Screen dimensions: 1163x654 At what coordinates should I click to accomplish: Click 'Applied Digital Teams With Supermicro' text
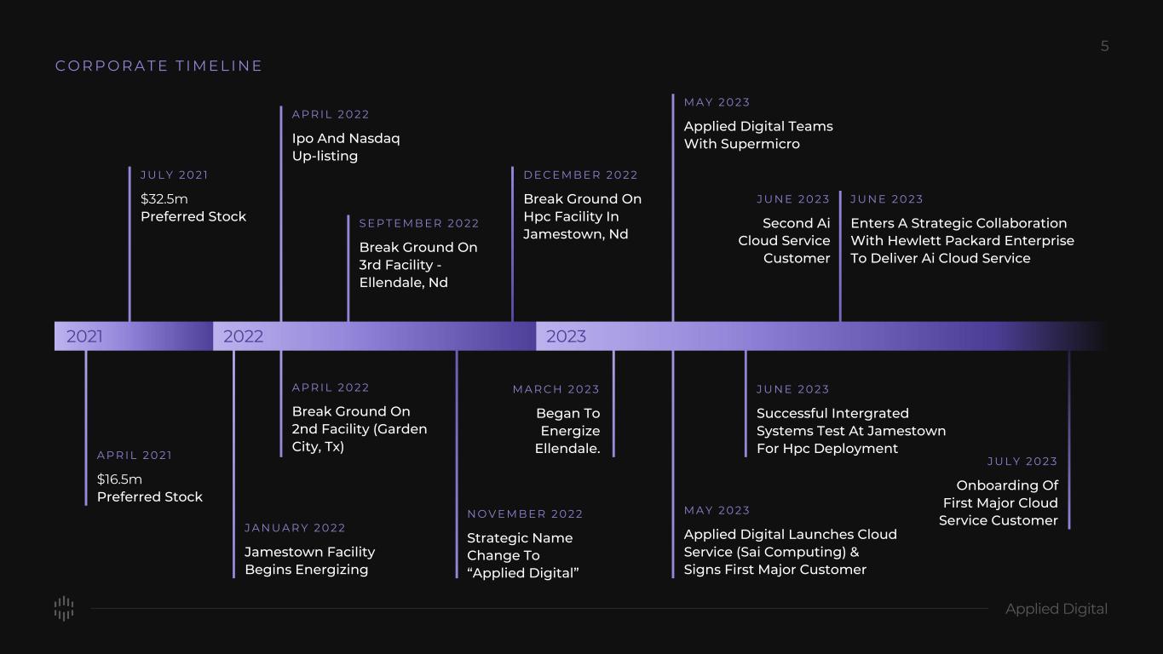tap(758, 135)
